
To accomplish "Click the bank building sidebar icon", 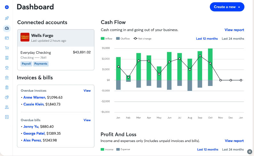I will point(7,77).
